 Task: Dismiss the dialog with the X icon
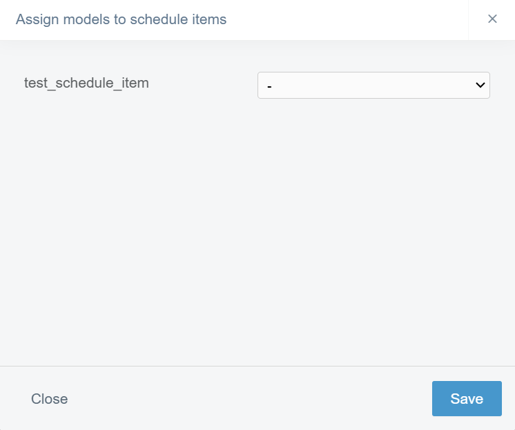(x=492, y=19)
